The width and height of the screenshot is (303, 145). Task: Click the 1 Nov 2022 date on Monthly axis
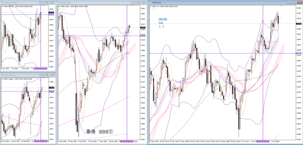(5, 69)
